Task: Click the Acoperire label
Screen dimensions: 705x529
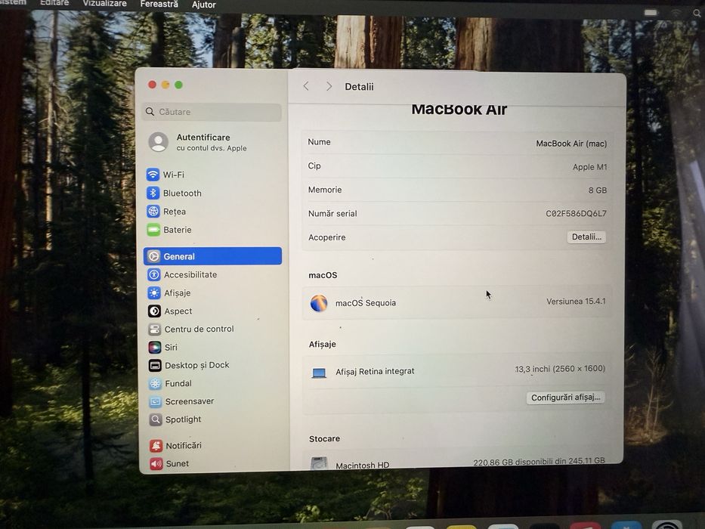Action: [327, 237]
